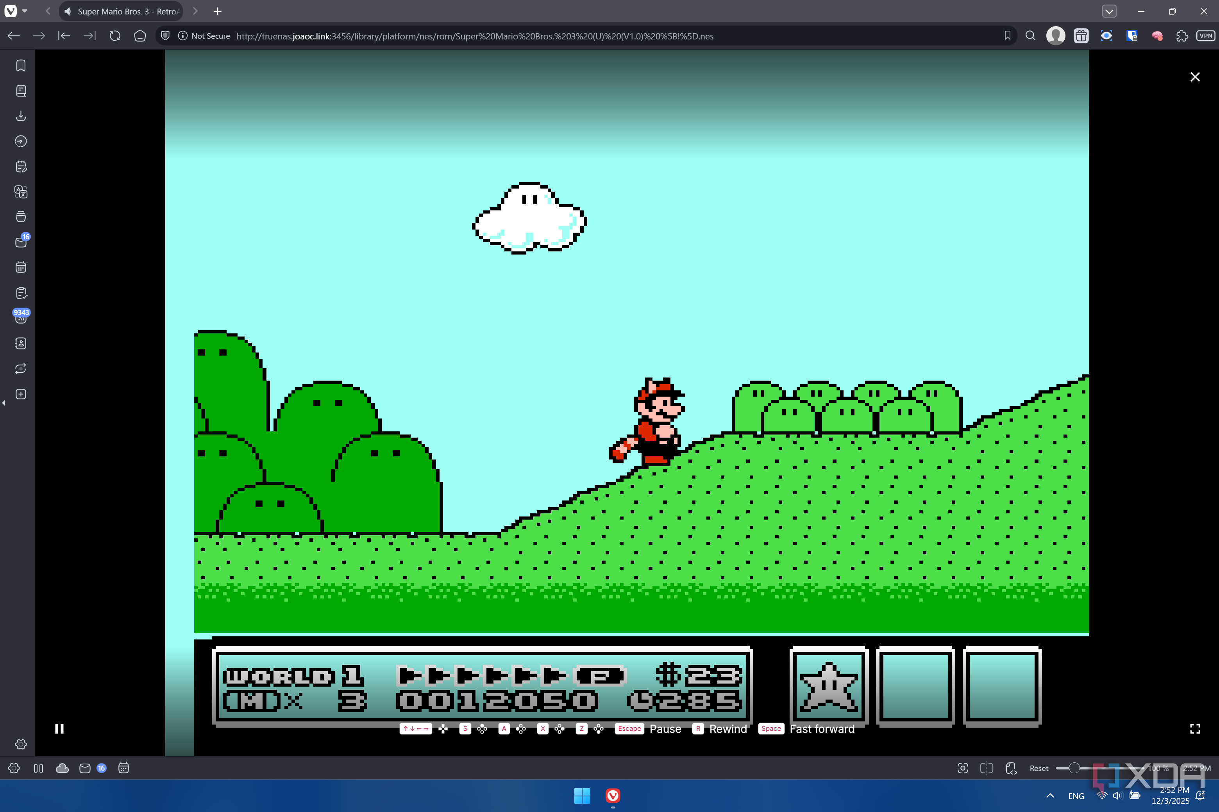This screenshot has height=812, width=1219.
Task: Close the emulator overlay with the X
Action: click(1195, 77)
